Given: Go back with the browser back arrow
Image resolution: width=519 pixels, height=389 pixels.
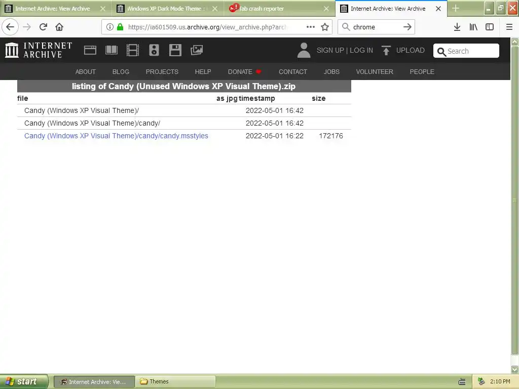Looking at the screenshot, I should point(10,27).
